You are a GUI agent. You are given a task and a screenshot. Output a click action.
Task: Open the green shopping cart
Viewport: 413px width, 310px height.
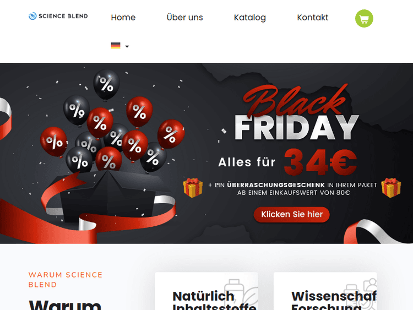[364, 18]
